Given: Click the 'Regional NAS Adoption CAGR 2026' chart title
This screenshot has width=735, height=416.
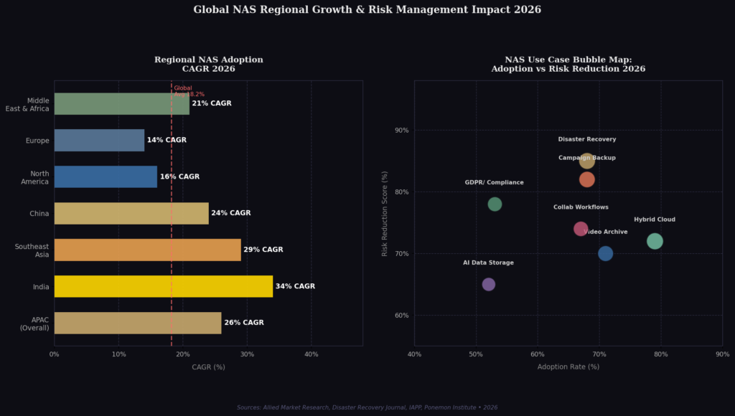Looking at the screenshot, I should [209, 64].
